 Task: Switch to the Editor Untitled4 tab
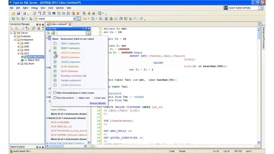click(x=59, y=24)
